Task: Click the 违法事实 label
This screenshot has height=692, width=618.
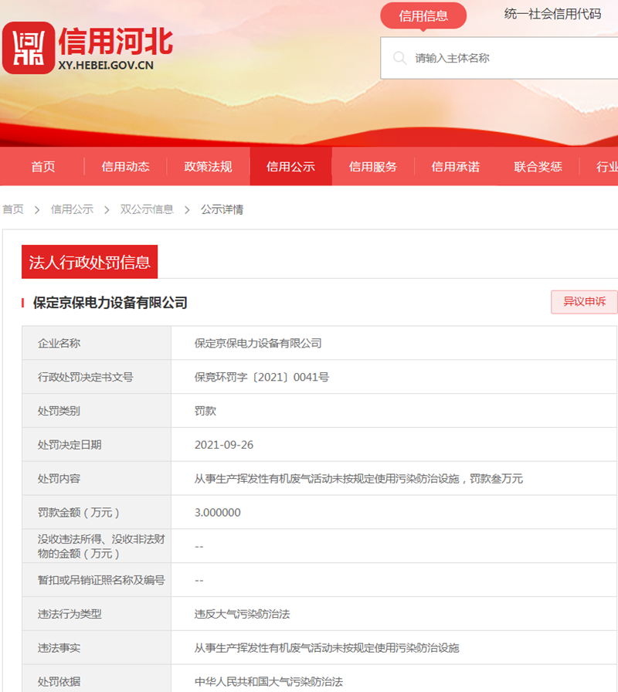Action: coord(59,648)
